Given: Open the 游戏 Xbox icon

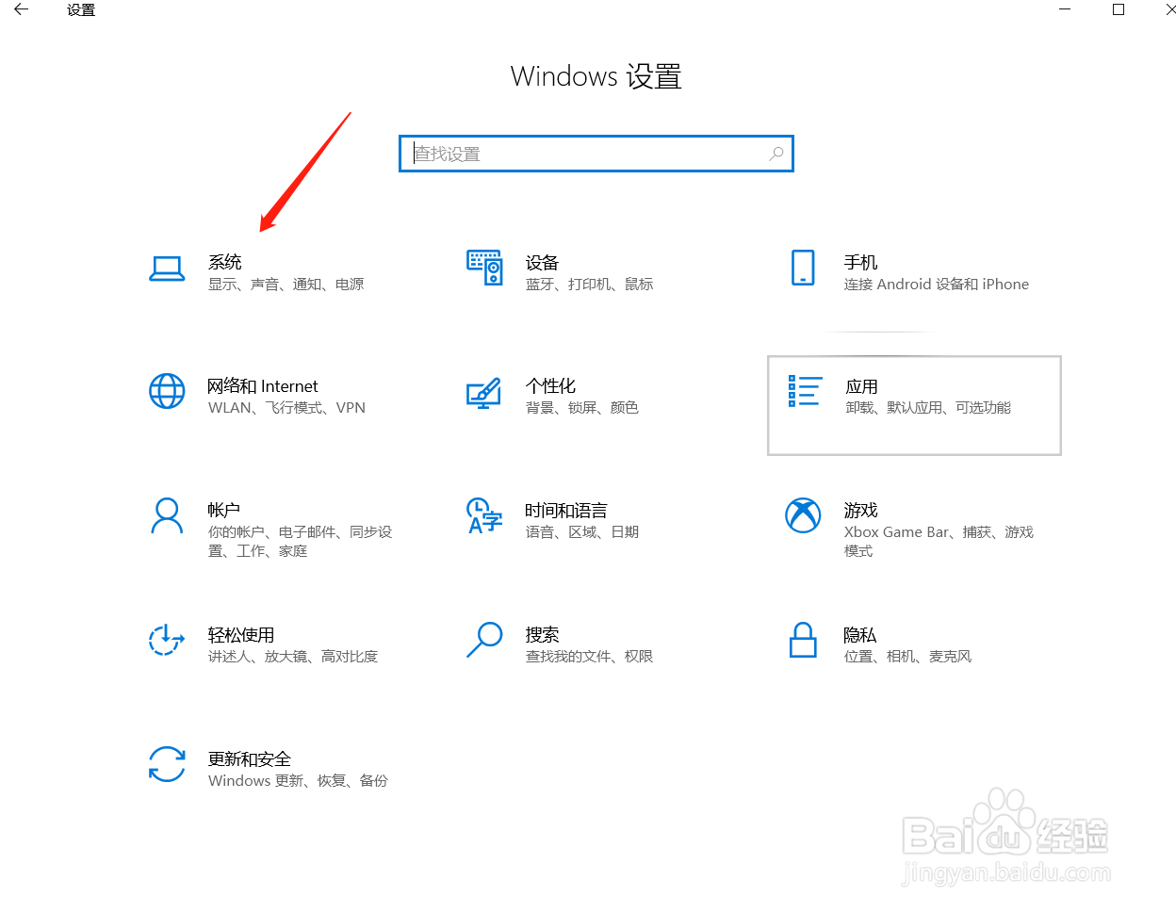Looking at the screenshot, I should [803, 515].
